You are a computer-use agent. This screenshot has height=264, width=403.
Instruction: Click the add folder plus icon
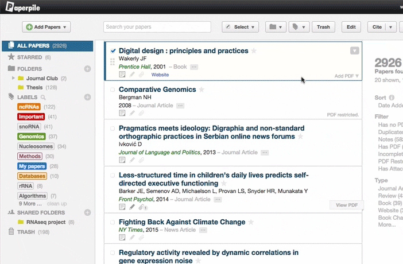(x=88, y=69)
